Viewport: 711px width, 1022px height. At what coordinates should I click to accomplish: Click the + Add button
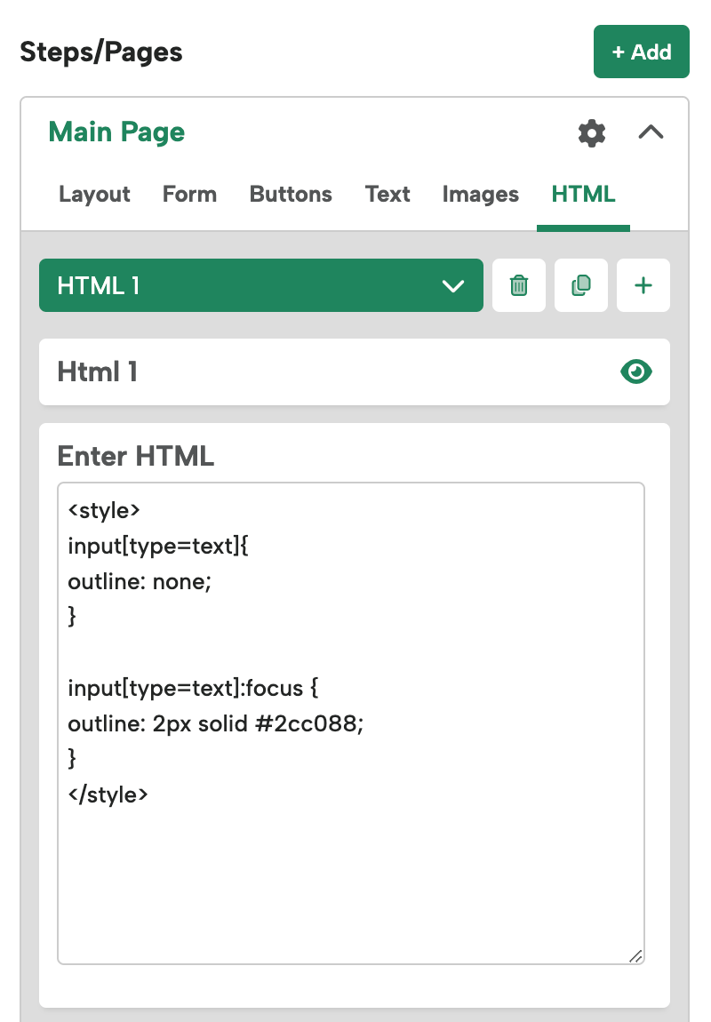(642, 52)
